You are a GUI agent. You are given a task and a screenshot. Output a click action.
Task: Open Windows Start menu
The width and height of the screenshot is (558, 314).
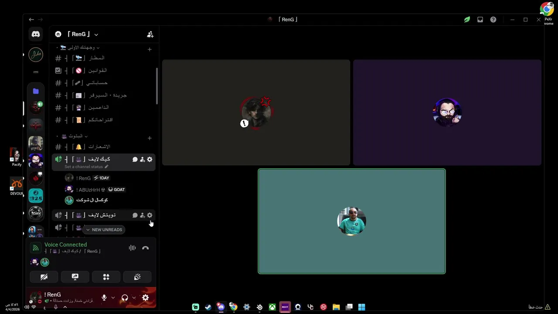(361, 307)
